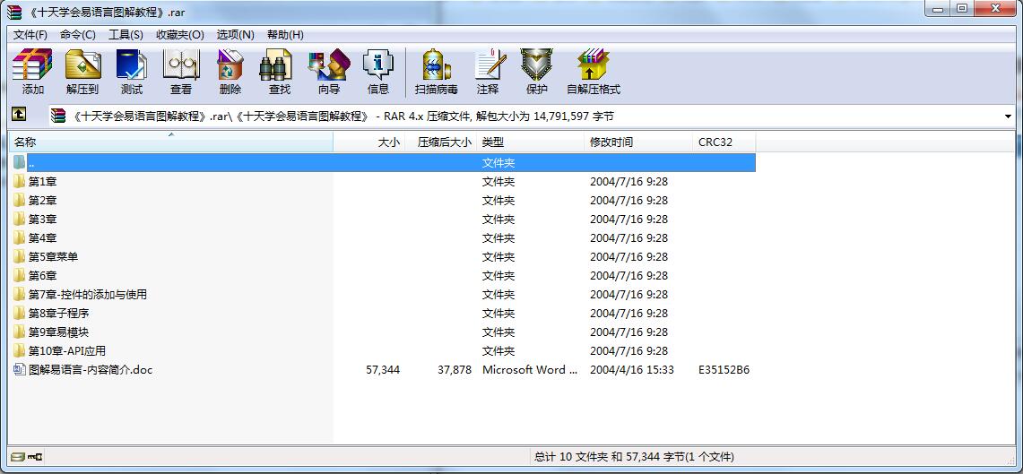Open the 文件(F) menu
Screen dimensions: 1023x474
[x=30, y=34]
